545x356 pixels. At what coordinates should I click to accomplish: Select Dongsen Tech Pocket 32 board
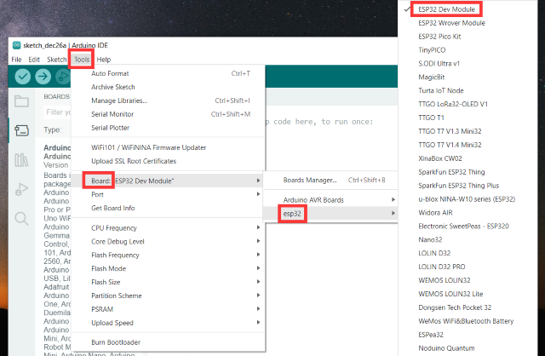468,307
